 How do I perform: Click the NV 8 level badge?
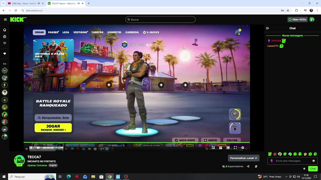[235, 128]
